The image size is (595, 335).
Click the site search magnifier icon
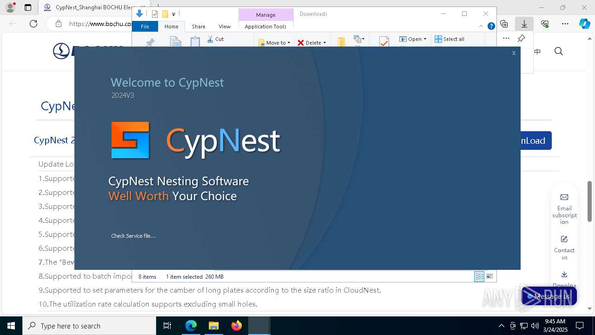coord(559,51)
